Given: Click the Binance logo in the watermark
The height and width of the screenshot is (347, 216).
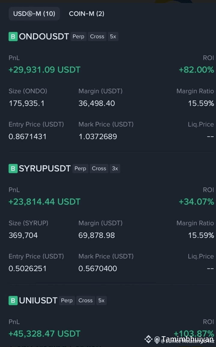Looking at the screenshot, I should [x=148, y=339].
